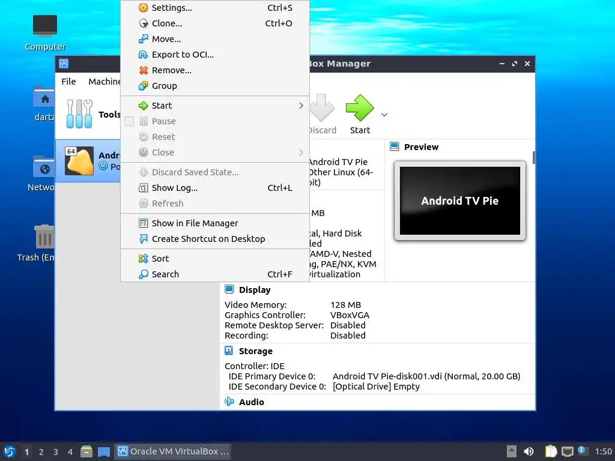Expand the Start submenu arrow in menu
The height and width of the screenshot is (461, 615).
[x=301, y=106]
